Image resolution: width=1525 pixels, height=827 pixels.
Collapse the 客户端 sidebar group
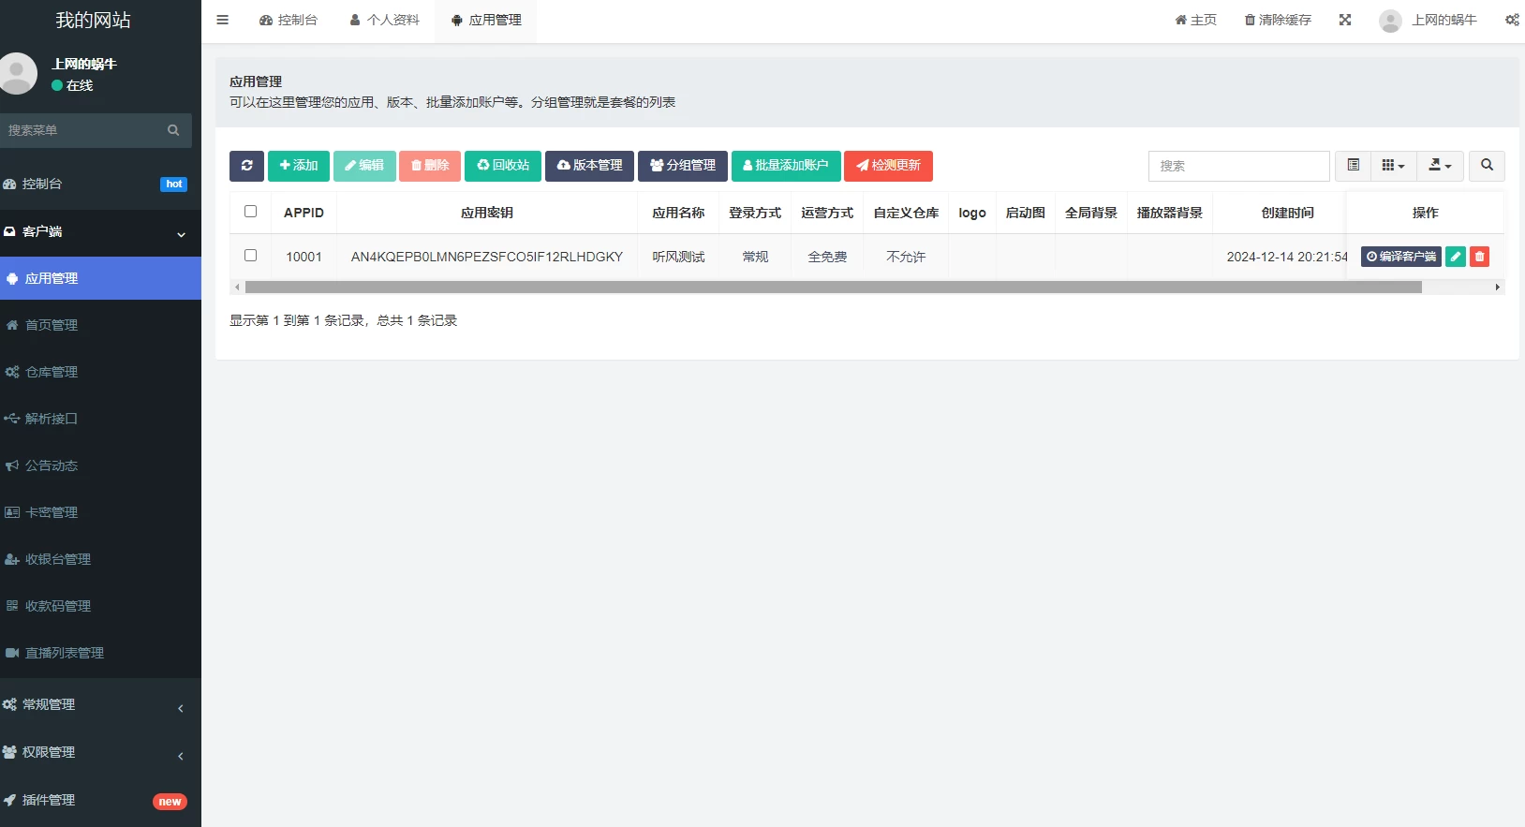click(x=100, y=232)
